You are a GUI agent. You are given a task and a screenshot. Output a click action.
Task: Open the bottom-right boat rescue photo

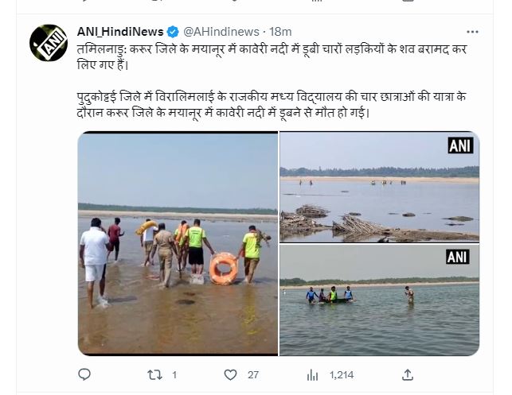click(379, 300)
